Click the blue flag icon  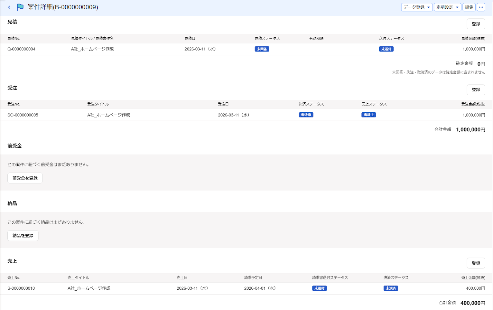(20, 7)
